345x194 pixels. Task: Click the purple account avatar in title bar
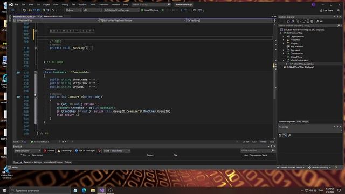click(x=314, y=5)
